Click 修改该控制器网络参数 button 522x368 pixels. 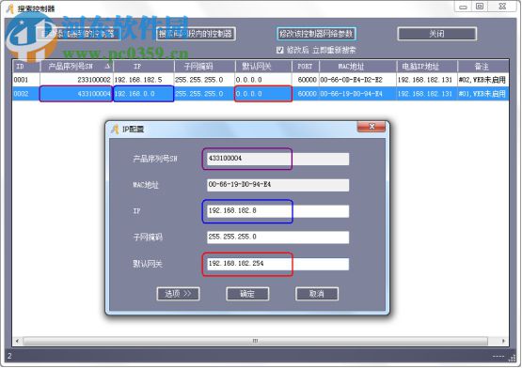(x=316, y=34)
